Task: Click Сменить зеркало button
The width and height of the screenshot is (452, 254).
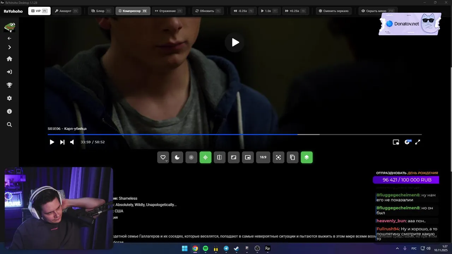Action: point(334,11)
